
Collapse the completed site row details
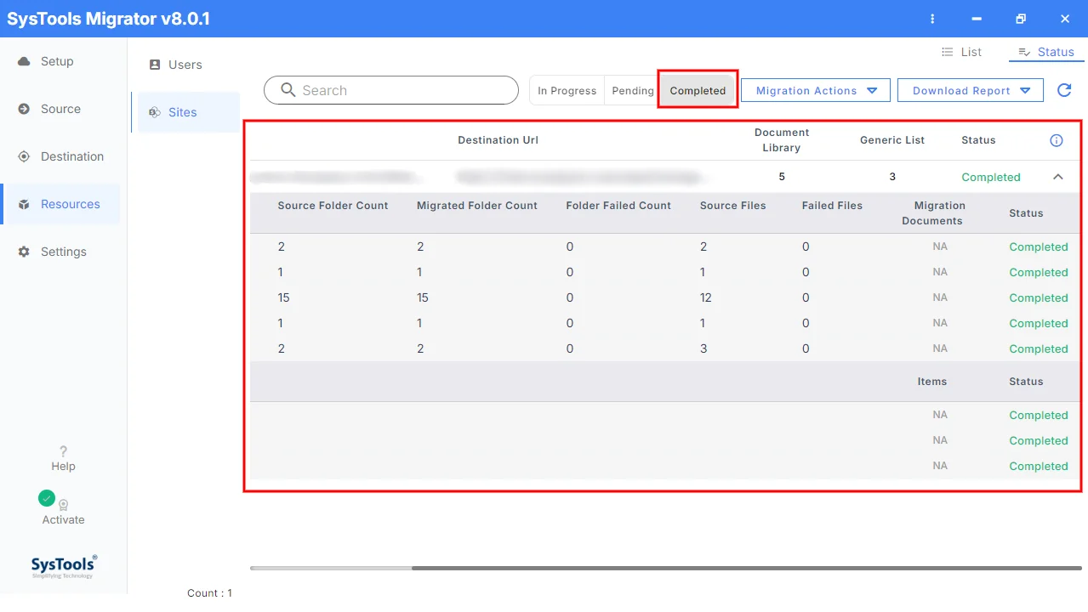click(x=1058, y=177)
